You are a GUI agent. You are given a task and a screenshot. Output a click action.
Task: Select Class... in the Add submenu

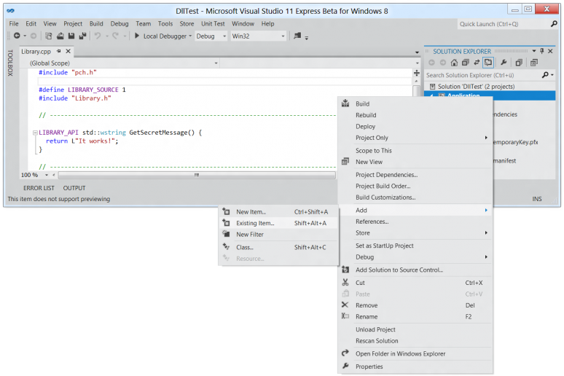(x=279, y=247)
